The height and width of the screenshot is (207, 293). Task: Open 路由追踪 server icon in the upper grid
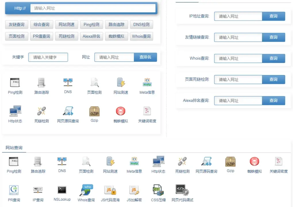pos(41,83)
